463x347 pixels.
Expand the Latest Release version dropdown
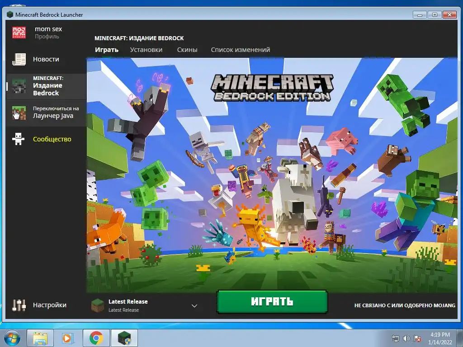pyautogui.click(x=145, y=305)
